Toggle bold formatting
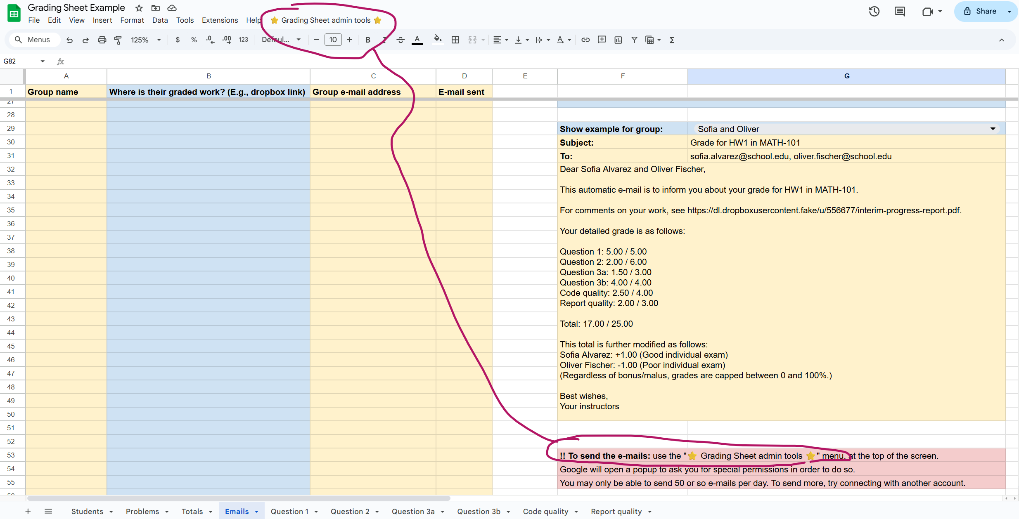Screen dimensions: 1019x519 coord(367,40)
